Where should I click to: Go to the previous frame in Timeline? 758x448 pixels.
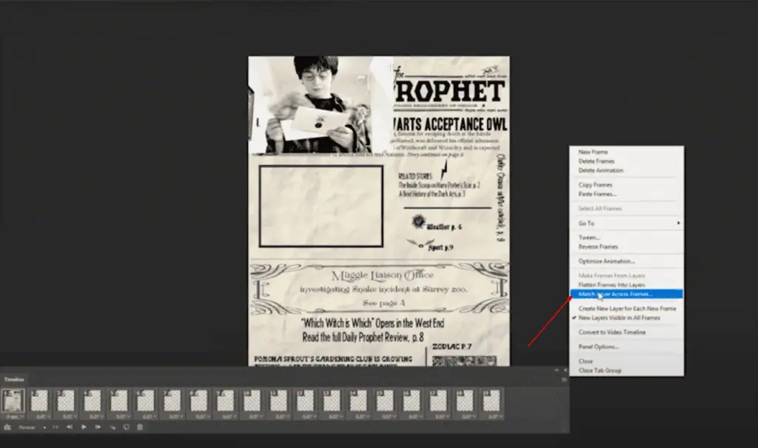coord(70,427)
